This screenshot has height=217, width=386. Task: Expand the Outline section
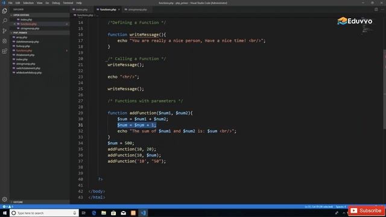pyautogui.click(x=39, y=202)
